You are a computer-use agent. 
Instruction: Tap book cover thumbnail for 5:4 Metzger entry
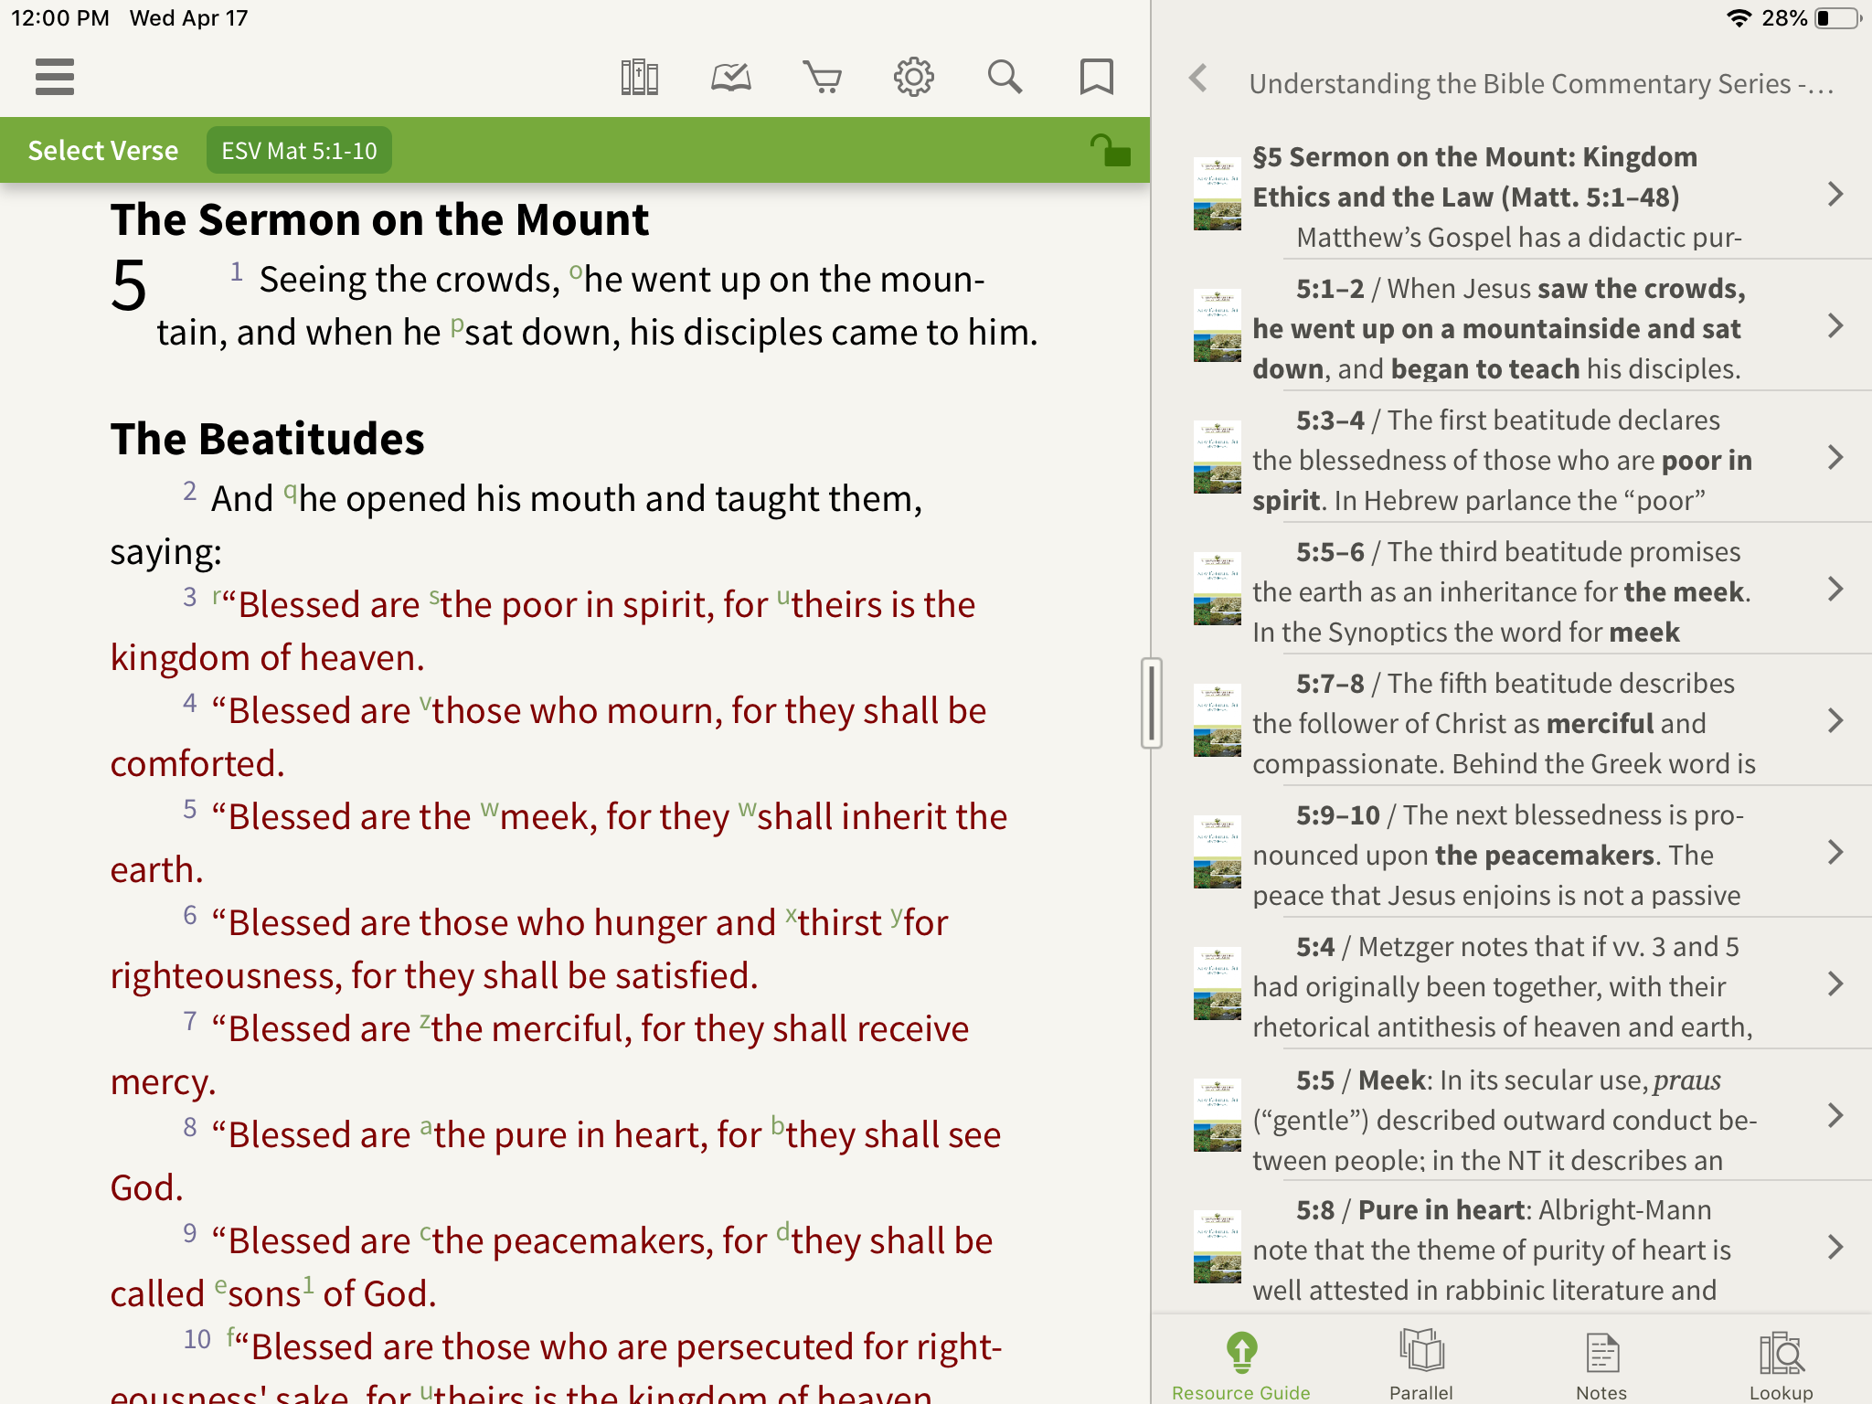[x=1217, y=984]
